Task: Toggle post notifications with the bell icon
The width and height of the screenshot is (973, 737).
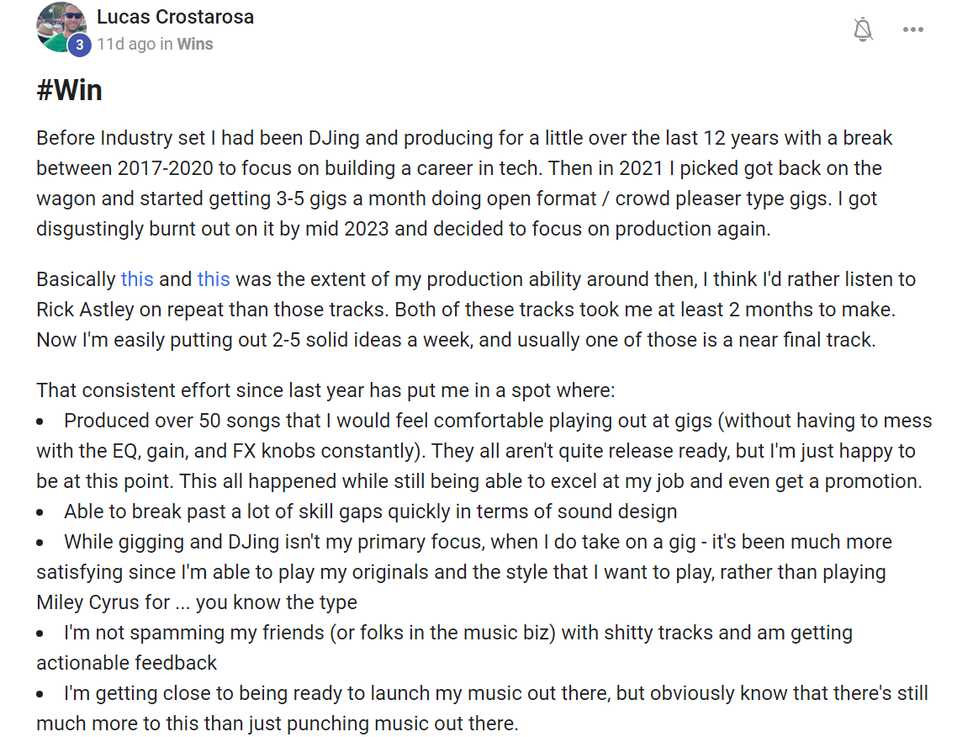Action: (x=863, y=30)
